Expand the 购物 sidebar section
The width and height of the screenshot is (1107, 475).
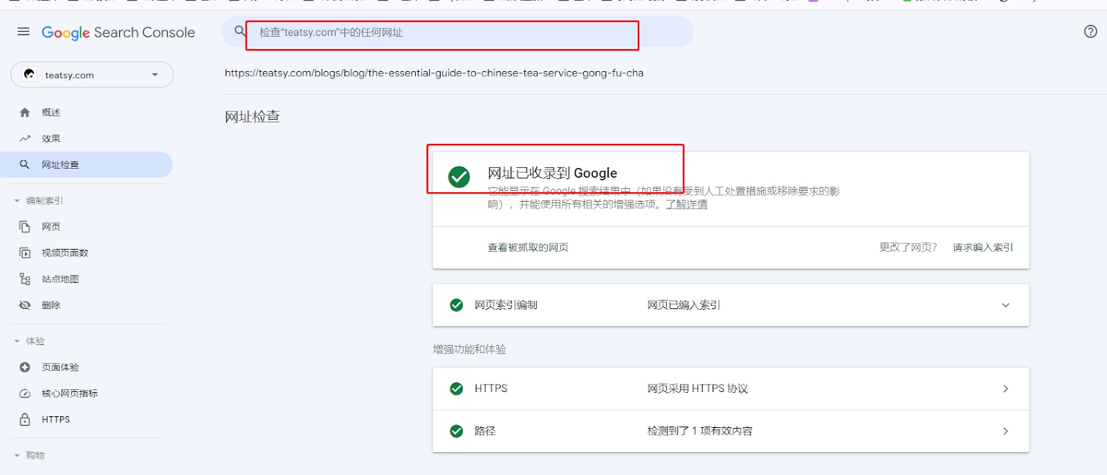(x=17, y=456)
